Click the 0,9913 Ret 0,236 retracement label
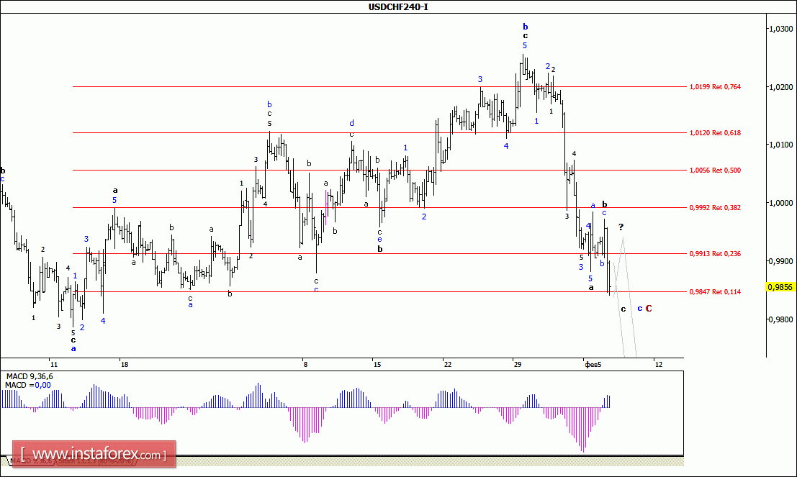 (715, 253)
